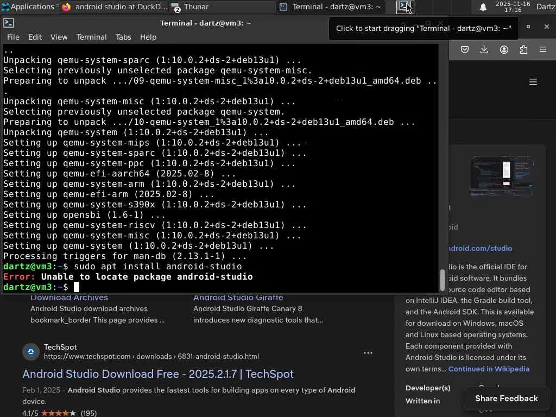The width and height of the screenshot is (556, 417).
Task: Click the techspot.com URL breadcrumb
Action: (151, 356)
